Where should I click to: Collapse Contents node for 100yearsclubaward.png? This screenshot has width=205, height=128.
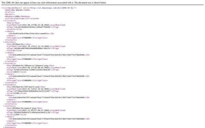pos(4,63)
